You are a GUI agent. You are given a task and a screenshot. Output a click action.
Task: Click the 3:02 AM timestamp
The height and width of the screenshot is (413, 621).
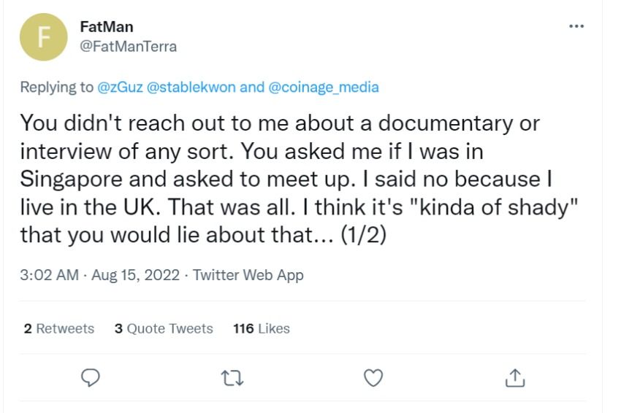coord(50,275)
